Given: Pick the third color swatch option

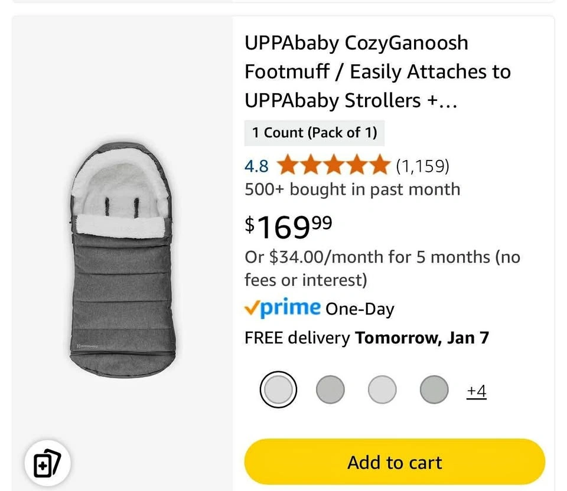Looking at the screenshot, I should tap(382, 389).
